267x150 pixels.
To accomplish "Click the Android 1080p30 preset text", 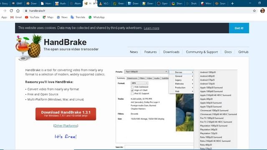I will coord(208,72).
